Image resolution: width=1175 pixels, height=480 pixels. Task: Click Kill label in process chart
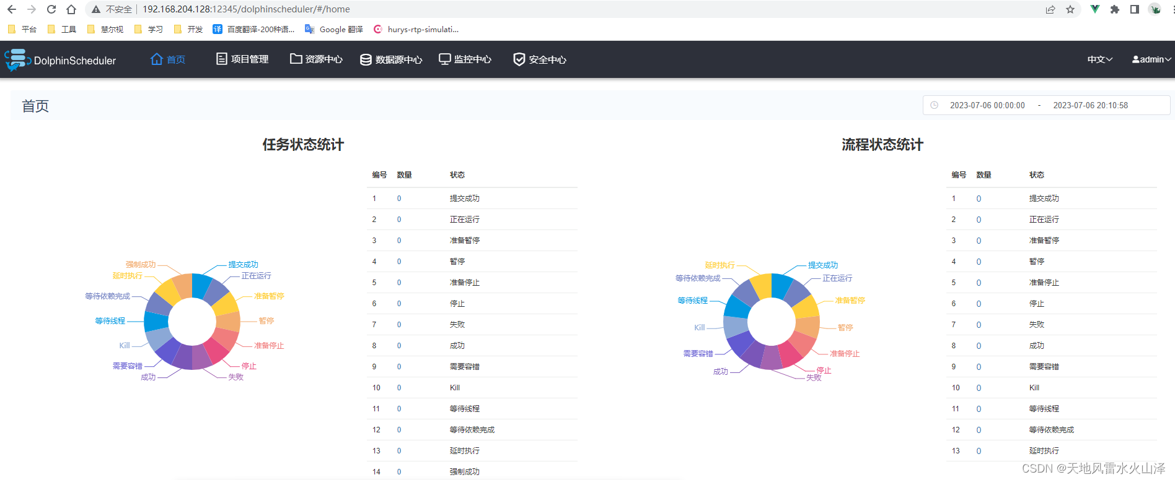coord(700,328)
